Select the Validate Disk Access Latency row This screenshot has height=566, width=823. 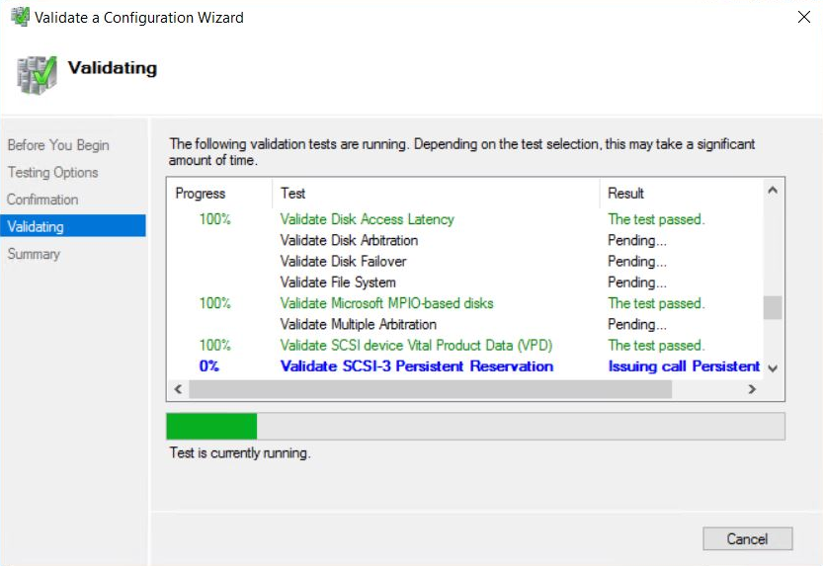click(x=464, y=219)
